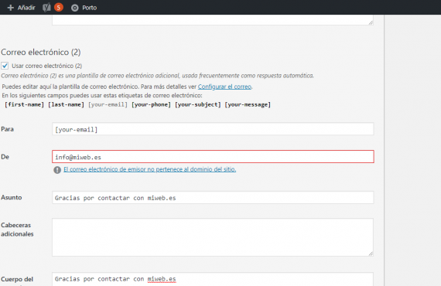Image resolution: width=441 pixels, height=286 pixels.
Task: Click the orange notification badge showing 5
Action: pyautogui.click(x=59, y=8)
